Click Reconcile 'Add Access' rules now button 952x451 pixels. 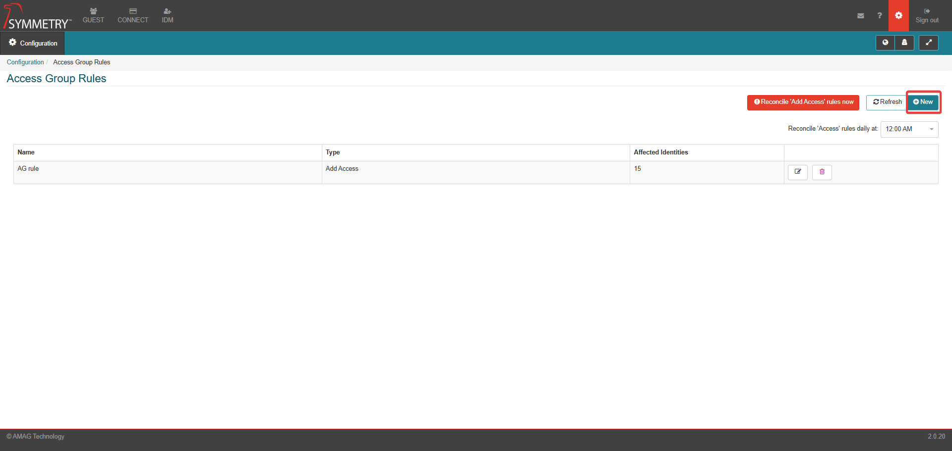(x=803, y=102)
